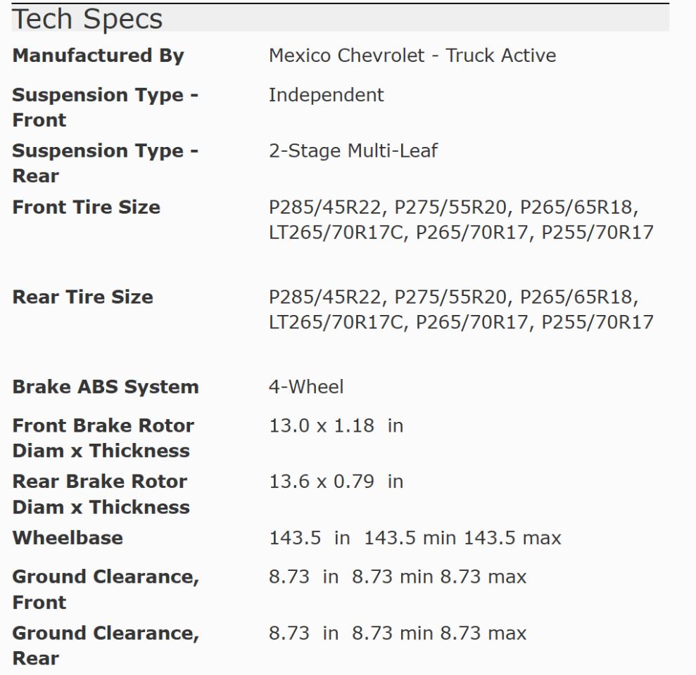
Task: Select the Independent suspension value
Action: coord(327,95)
